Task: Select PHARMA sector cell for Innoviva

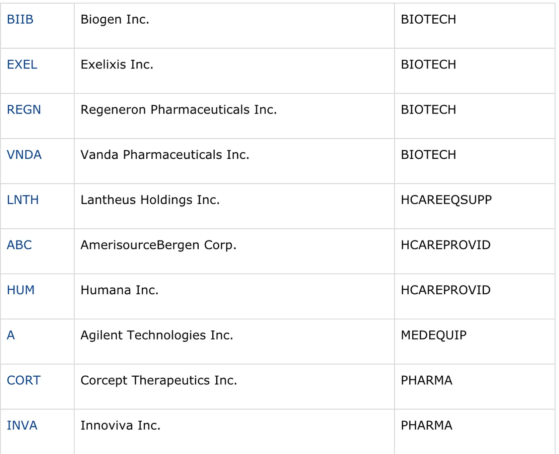Action: click(x=475, y=432)
